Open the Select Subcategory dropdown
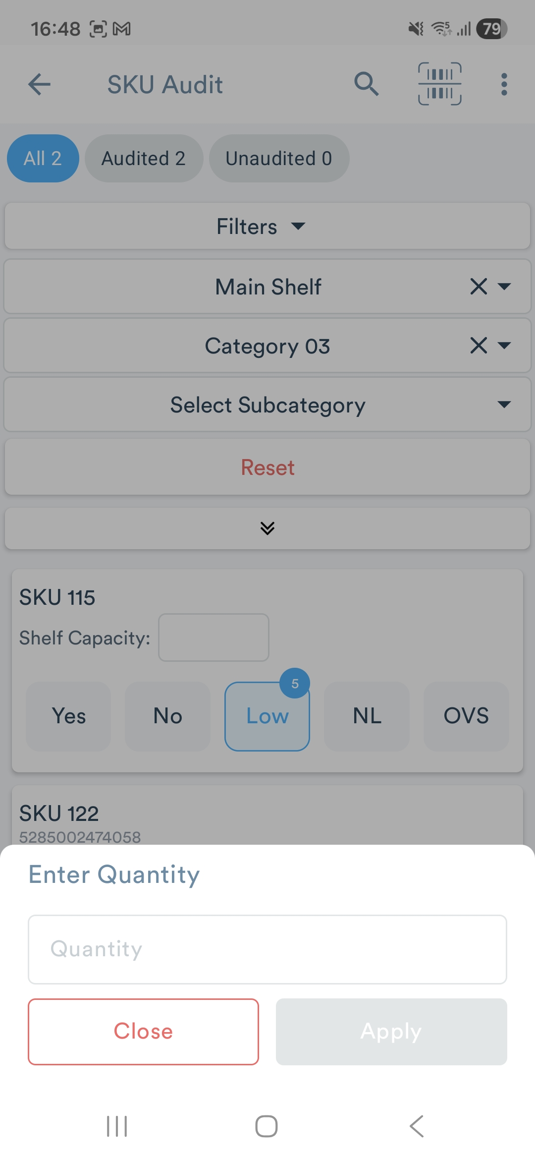The image size is (535, 1160). [x=267, y=405]
